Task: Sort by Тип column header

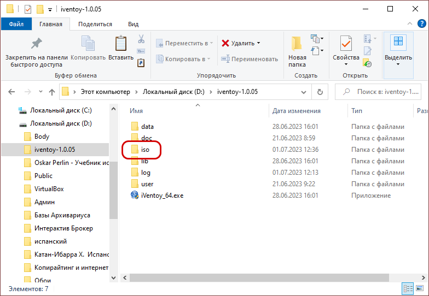Action: pyautogui.click(x=357, y=111)
